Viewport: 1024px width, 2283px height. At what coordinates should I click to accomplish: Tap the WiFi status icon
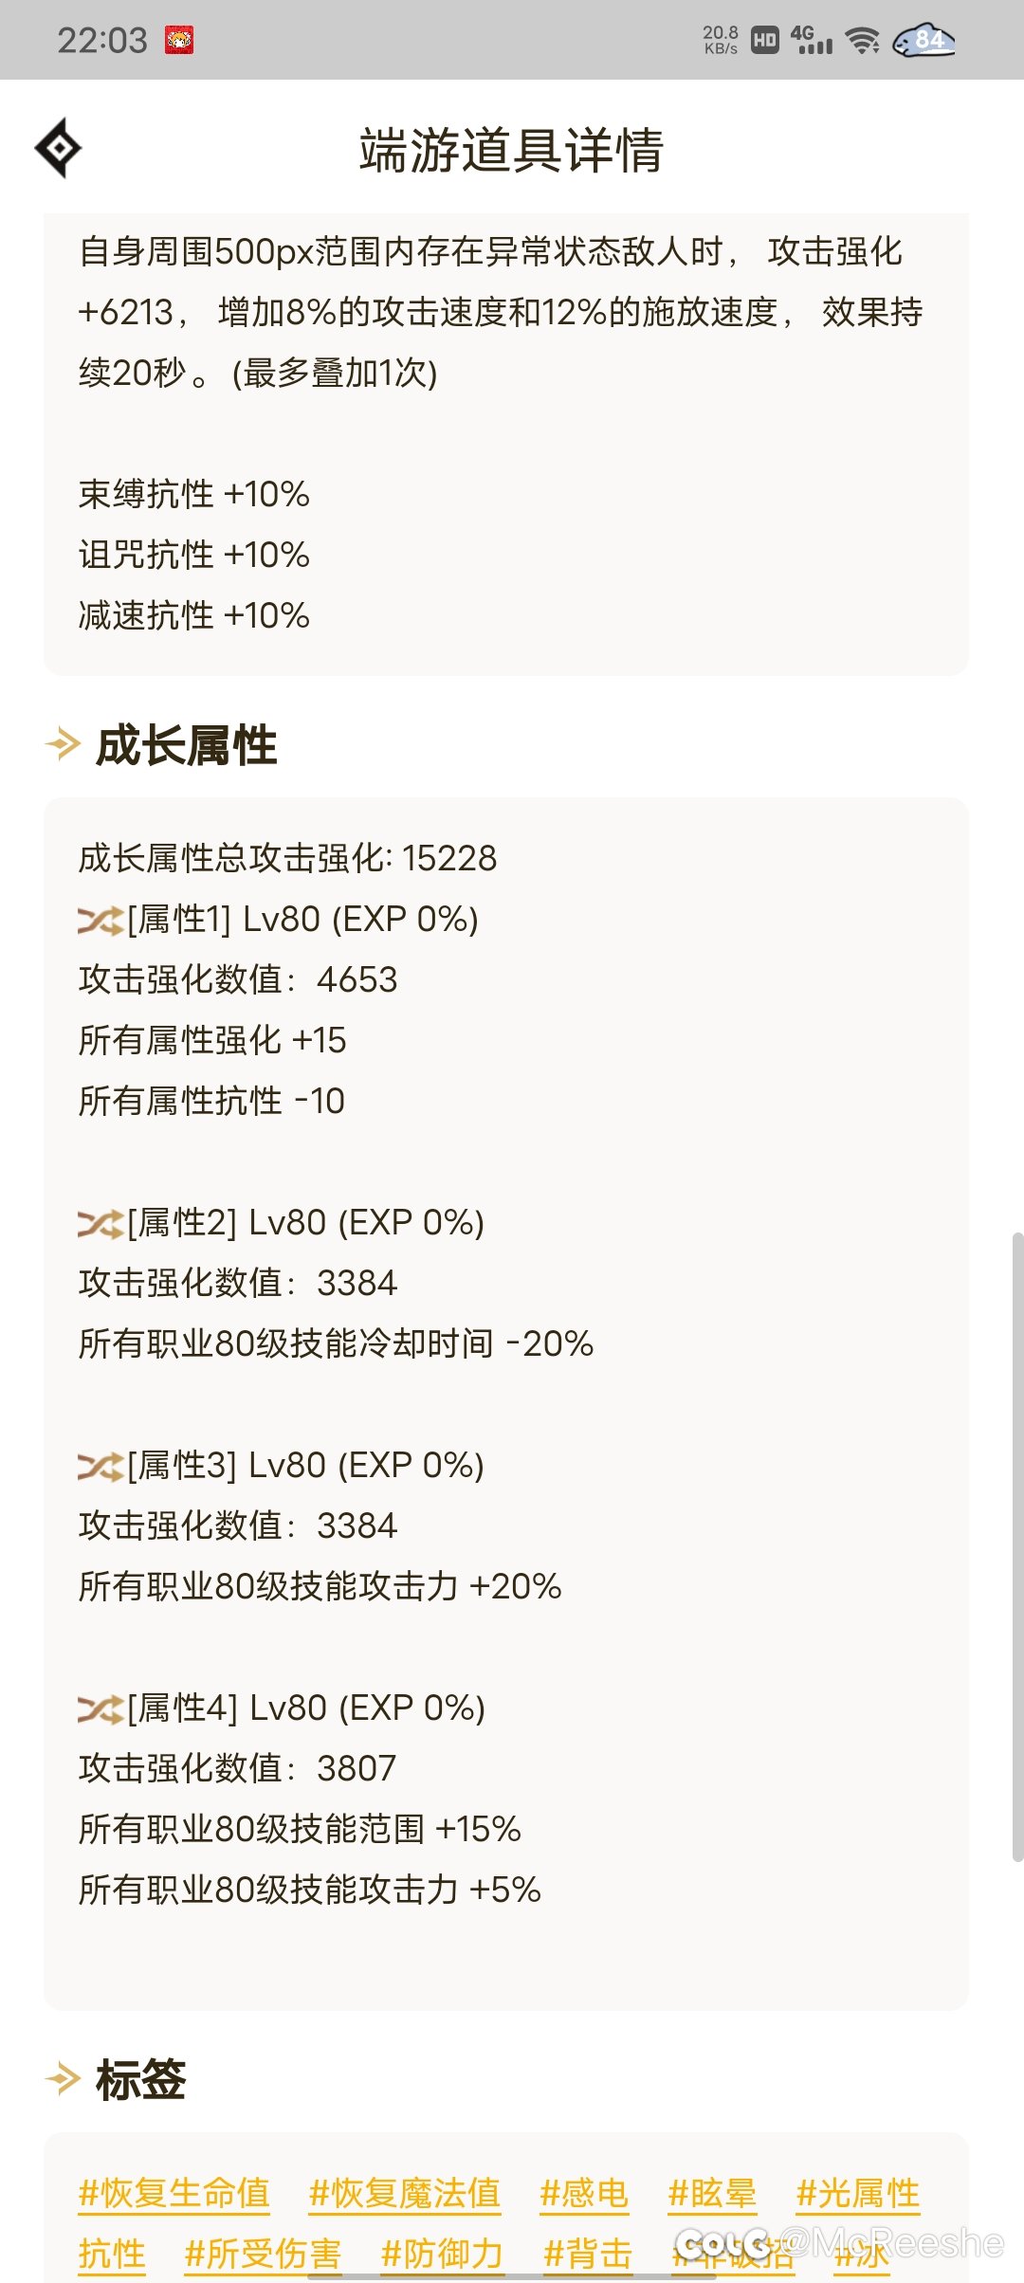[863, 40]
